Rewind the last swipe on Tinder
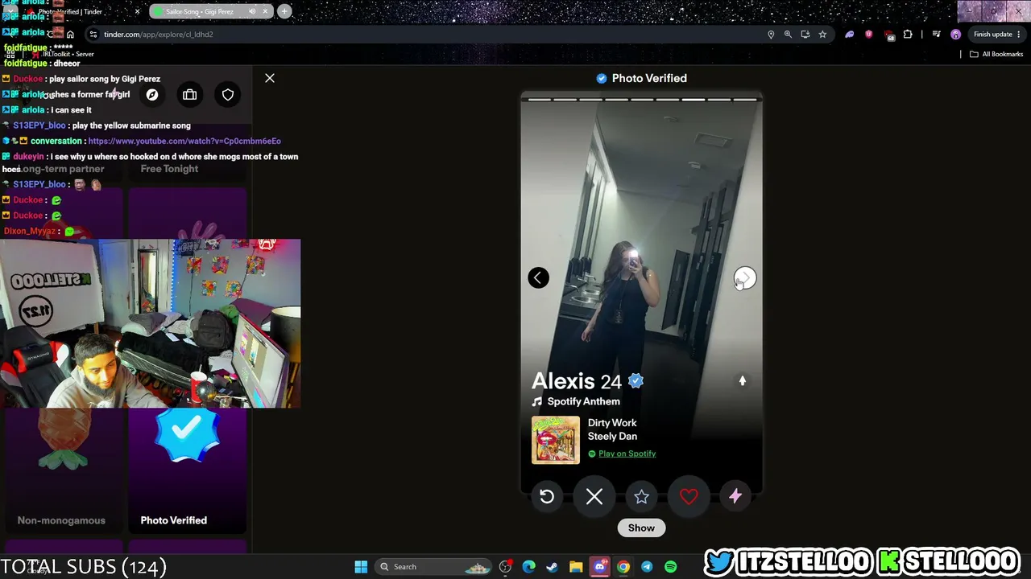Image resolution: width=1031 pixels, height=579 pixels. [547, 497]
